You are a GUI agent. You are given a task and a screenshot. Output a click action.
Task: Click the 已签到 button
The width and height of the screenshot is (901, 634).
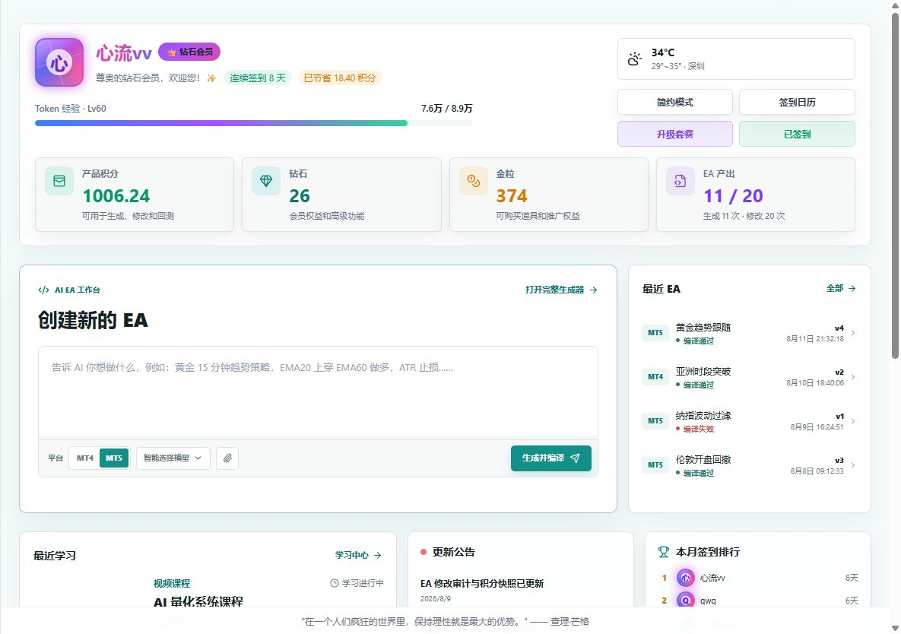pyautogui.click(x=797, y=135)
